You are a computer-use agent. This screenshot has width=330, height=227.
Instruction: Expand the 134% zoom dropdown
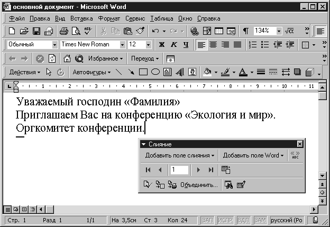pyautogui.click(x=279, y=32)
